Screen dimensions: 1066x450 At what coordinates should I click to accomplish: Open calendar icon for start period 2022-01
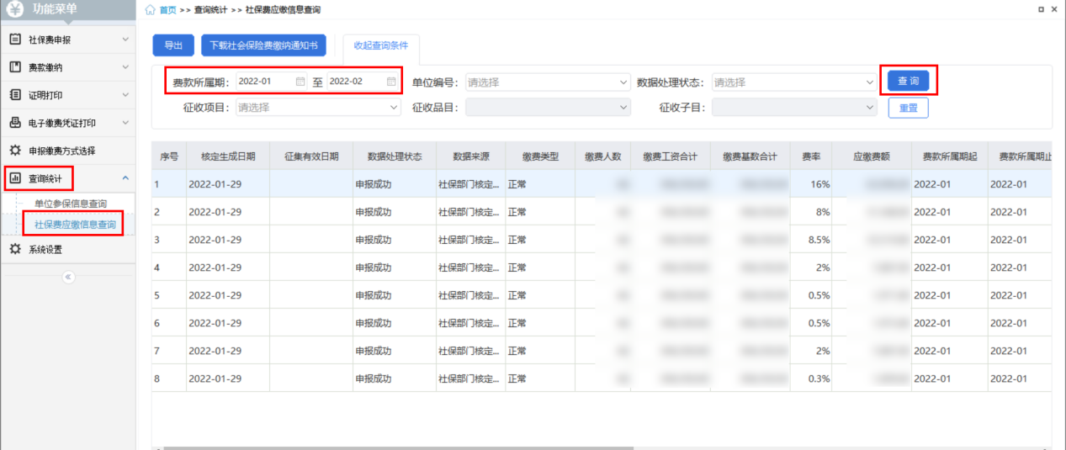click(x=300, y=82)
